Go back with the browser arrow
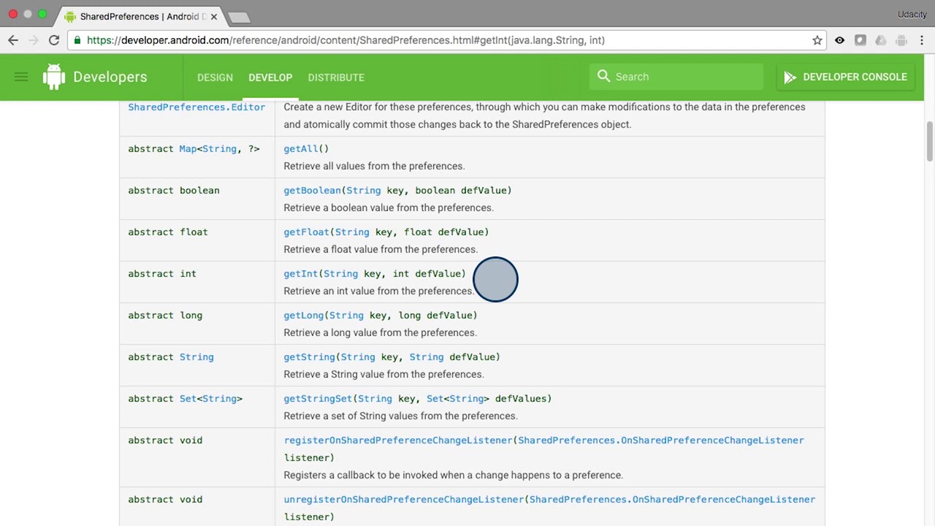 click(13, 40)
